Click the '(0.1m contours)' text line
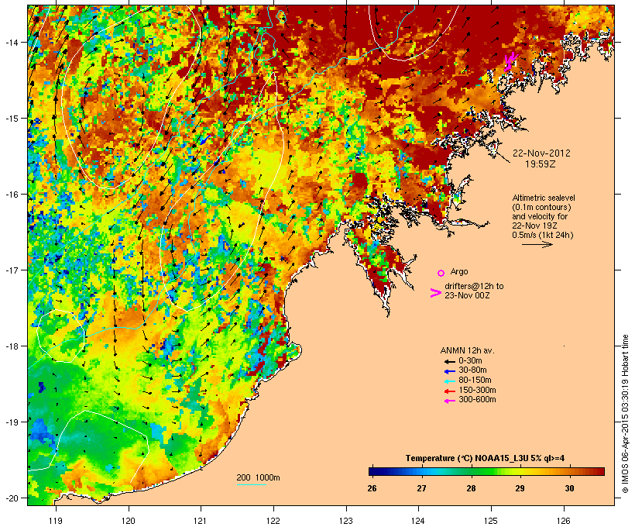 coord(541,207)
